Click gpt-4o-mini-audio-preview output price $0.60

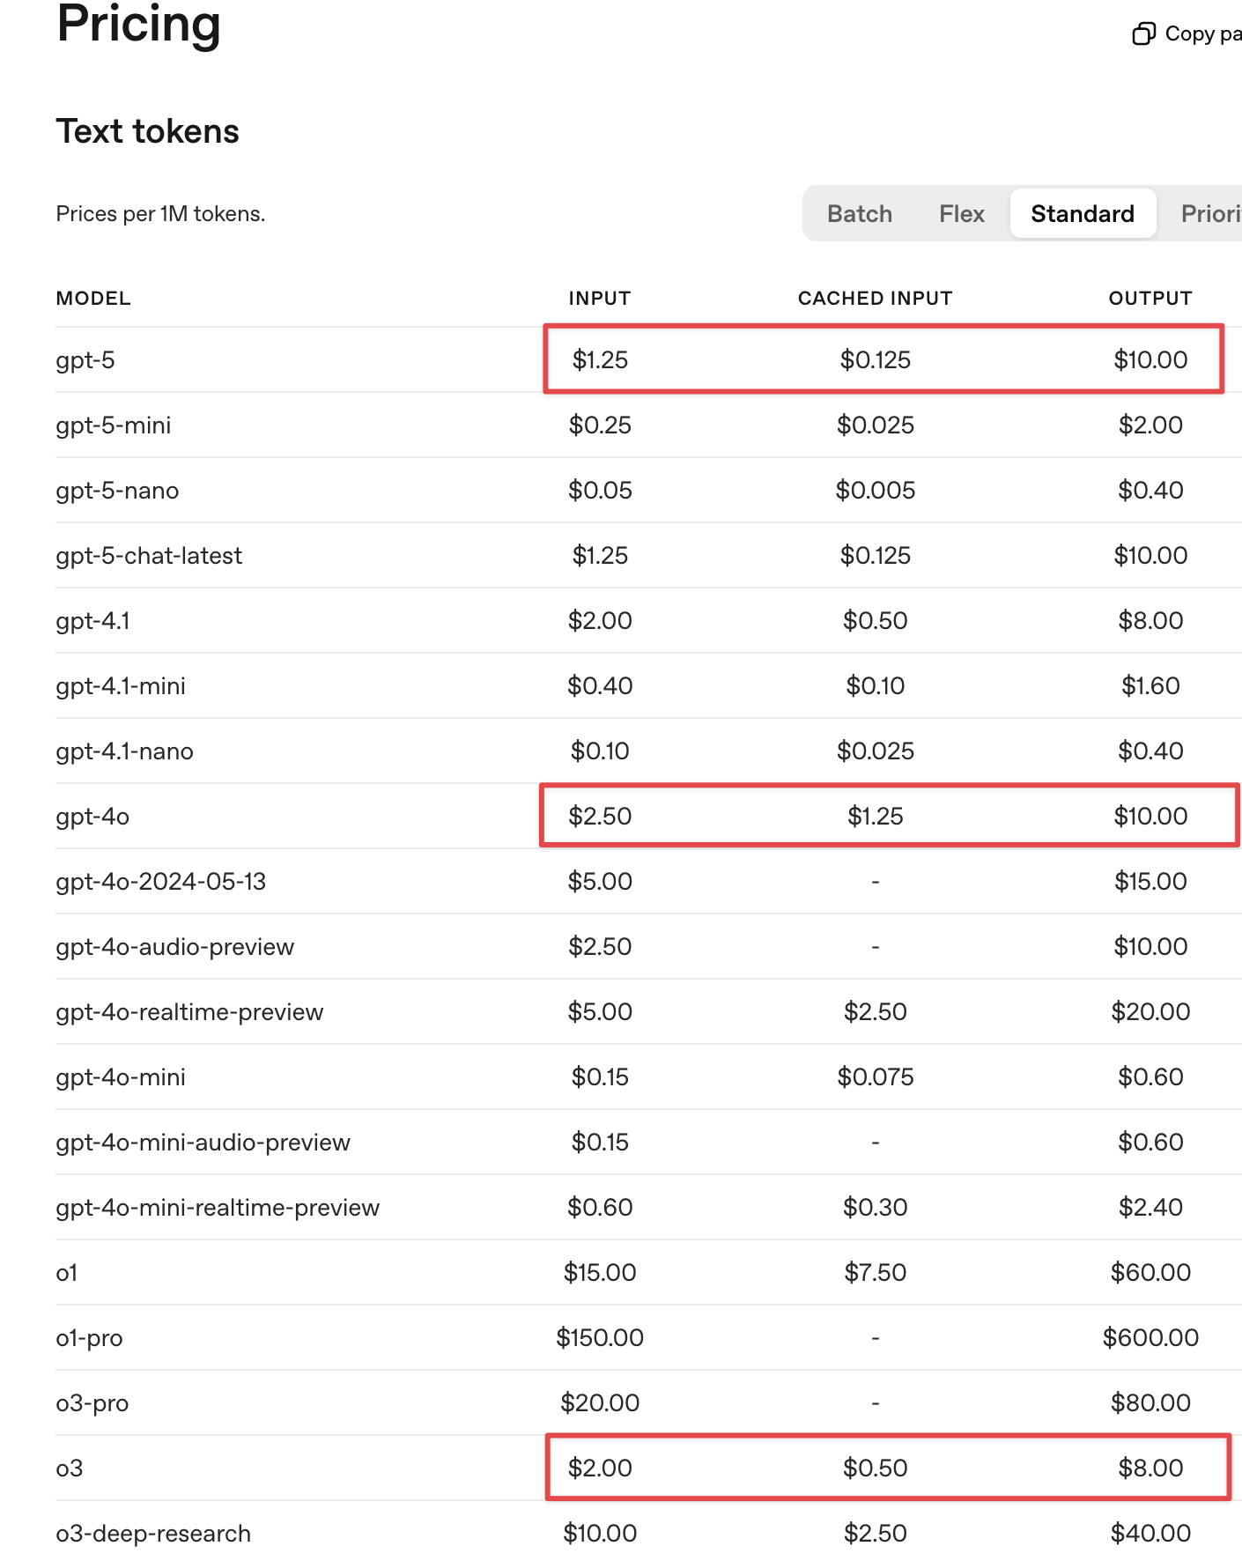tap(1150, 1142)
